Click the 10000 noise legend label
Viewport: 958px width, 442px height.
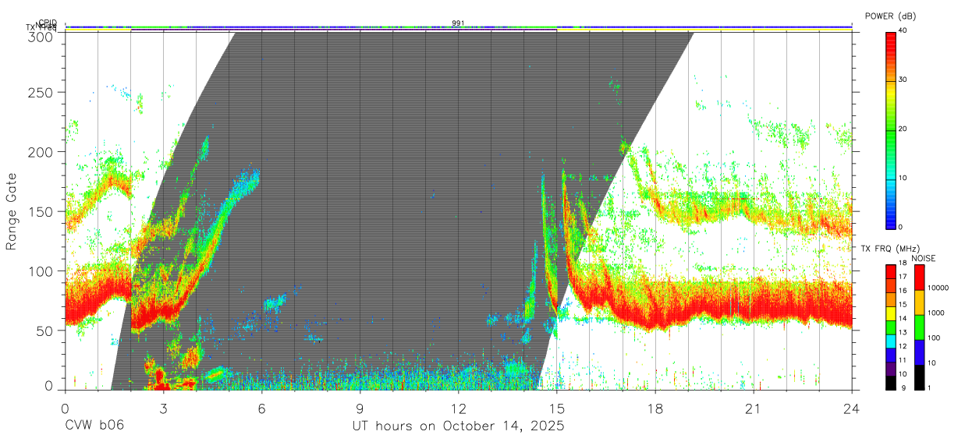click(x=938, y=288)
